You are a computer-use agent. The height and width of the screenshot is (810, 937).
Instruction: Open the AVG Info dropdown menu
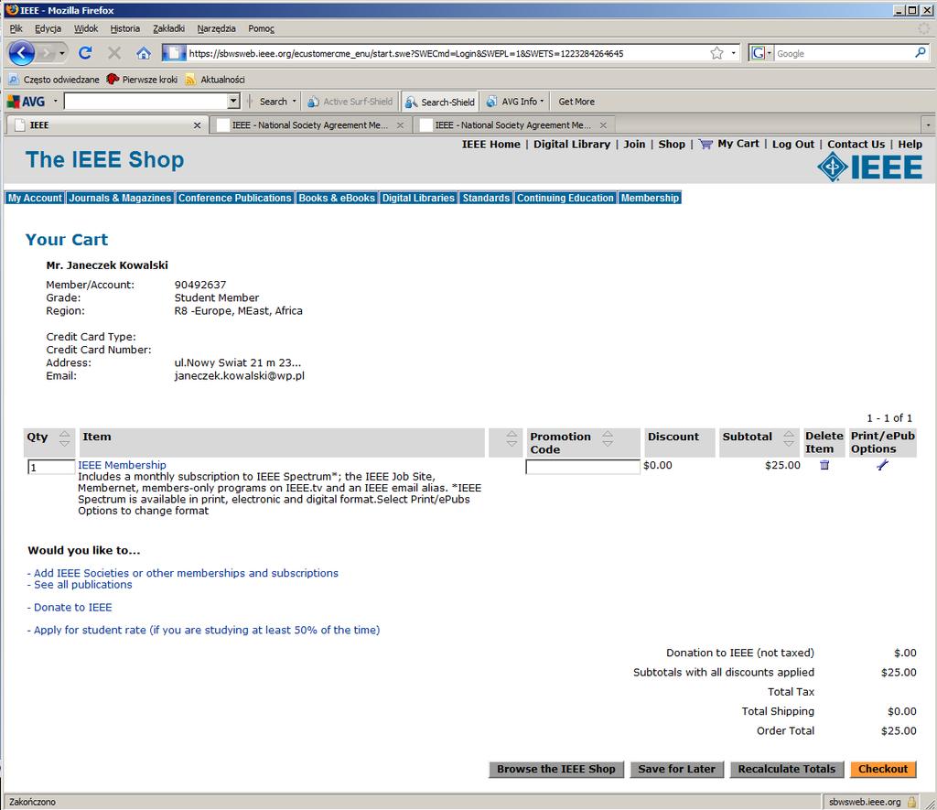515,102
